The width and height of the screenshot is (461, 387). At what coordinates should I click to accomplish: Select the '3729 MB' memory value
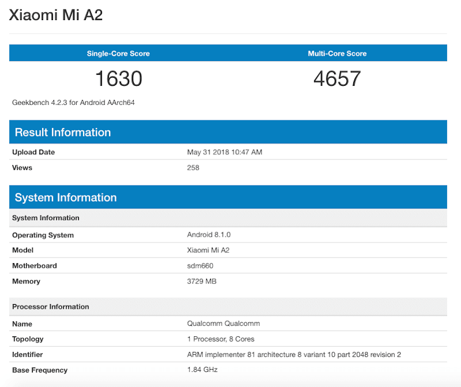(x=202, y=282)
